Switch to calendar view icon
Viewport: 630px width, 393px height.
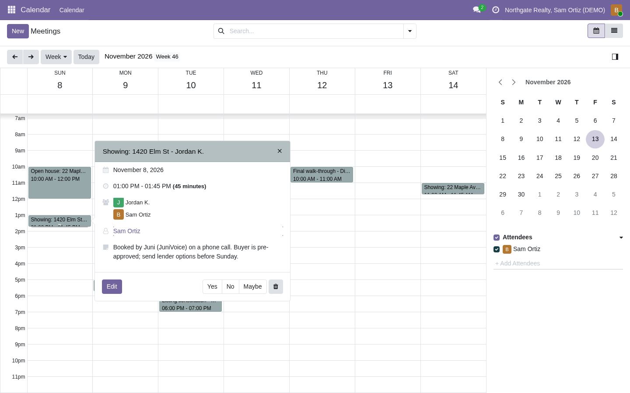pos(596,31)
